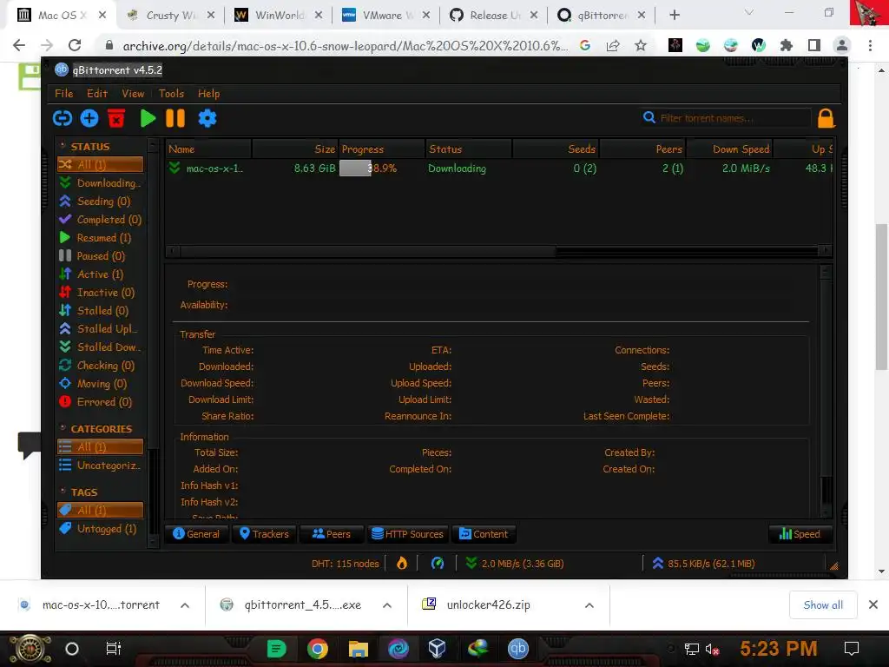Image resolution: width=889 pixels, height=667 pixels.
Task: Click the Add torrent link icon
Action: pyautogui.click(x=63, y=118)
